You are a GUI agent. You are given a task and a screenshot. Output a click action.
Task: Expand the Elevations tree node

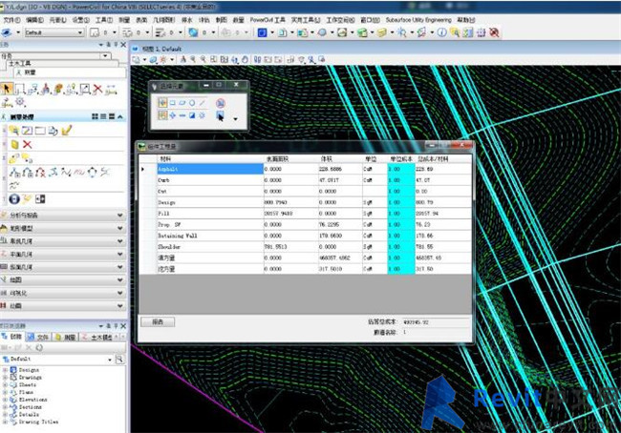(5, 400)
